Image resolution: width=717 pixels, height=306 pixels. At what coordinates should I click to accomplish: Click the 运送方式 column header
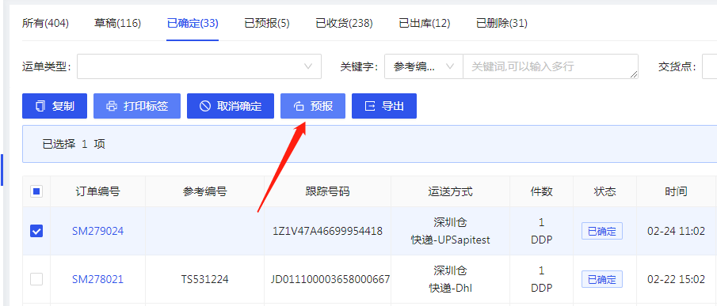(x=451, y=191)
